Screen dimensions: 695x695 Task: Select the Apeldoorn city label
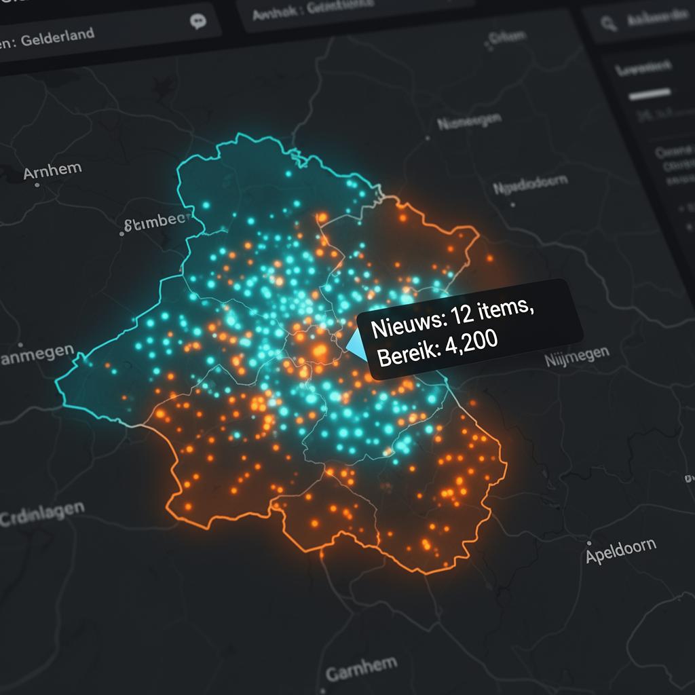[x=620, y=550]
